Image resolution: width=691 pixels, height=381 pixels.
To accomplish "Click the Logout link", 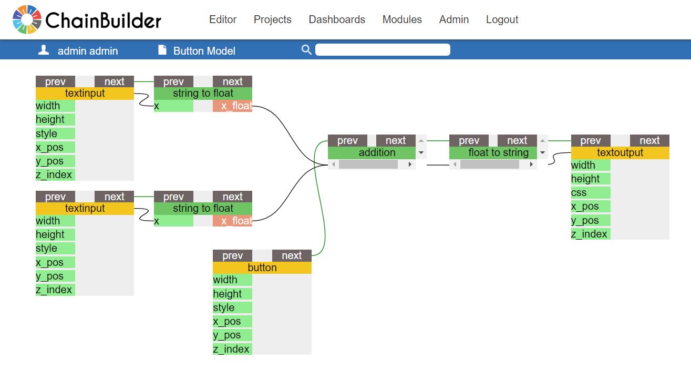I will point(502,19).
